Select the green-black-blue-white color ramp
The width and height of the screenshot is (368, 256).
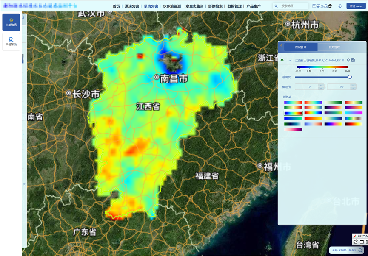pos(293,124)
